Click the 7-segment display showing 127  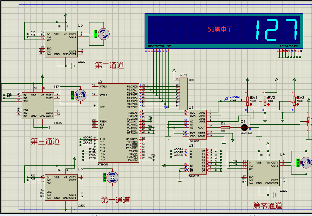[223, 30]
